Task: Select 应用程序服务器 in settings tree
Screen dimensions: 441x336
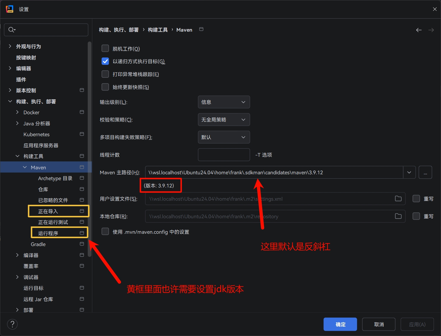Action: pos(41,146)
